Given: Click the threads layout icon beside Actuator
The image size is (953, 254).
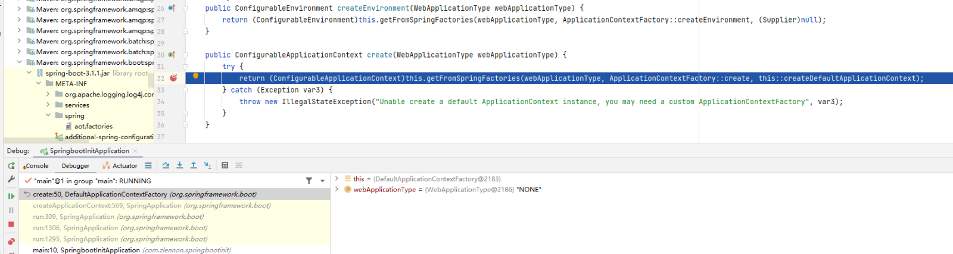Looking at the screenshot, I should [148, 165].
